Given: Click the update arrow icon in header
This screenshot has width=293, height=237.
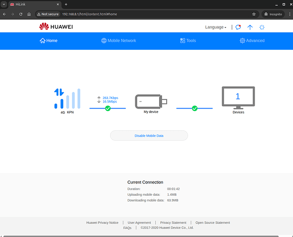Looking at the screenshot, I should pos(250,27).
